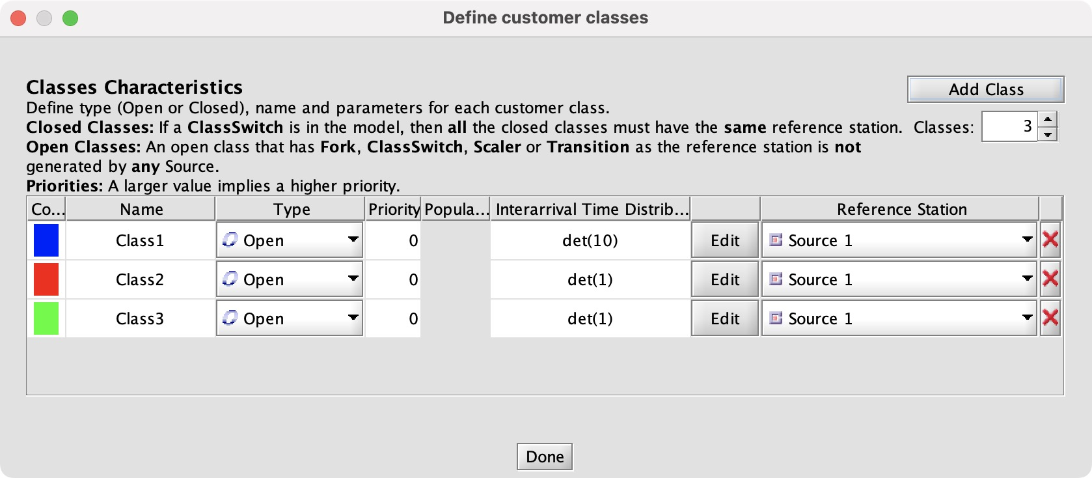Select the Class2 name field
Viewport: 1092px width, 478px height.
[140, 279]
